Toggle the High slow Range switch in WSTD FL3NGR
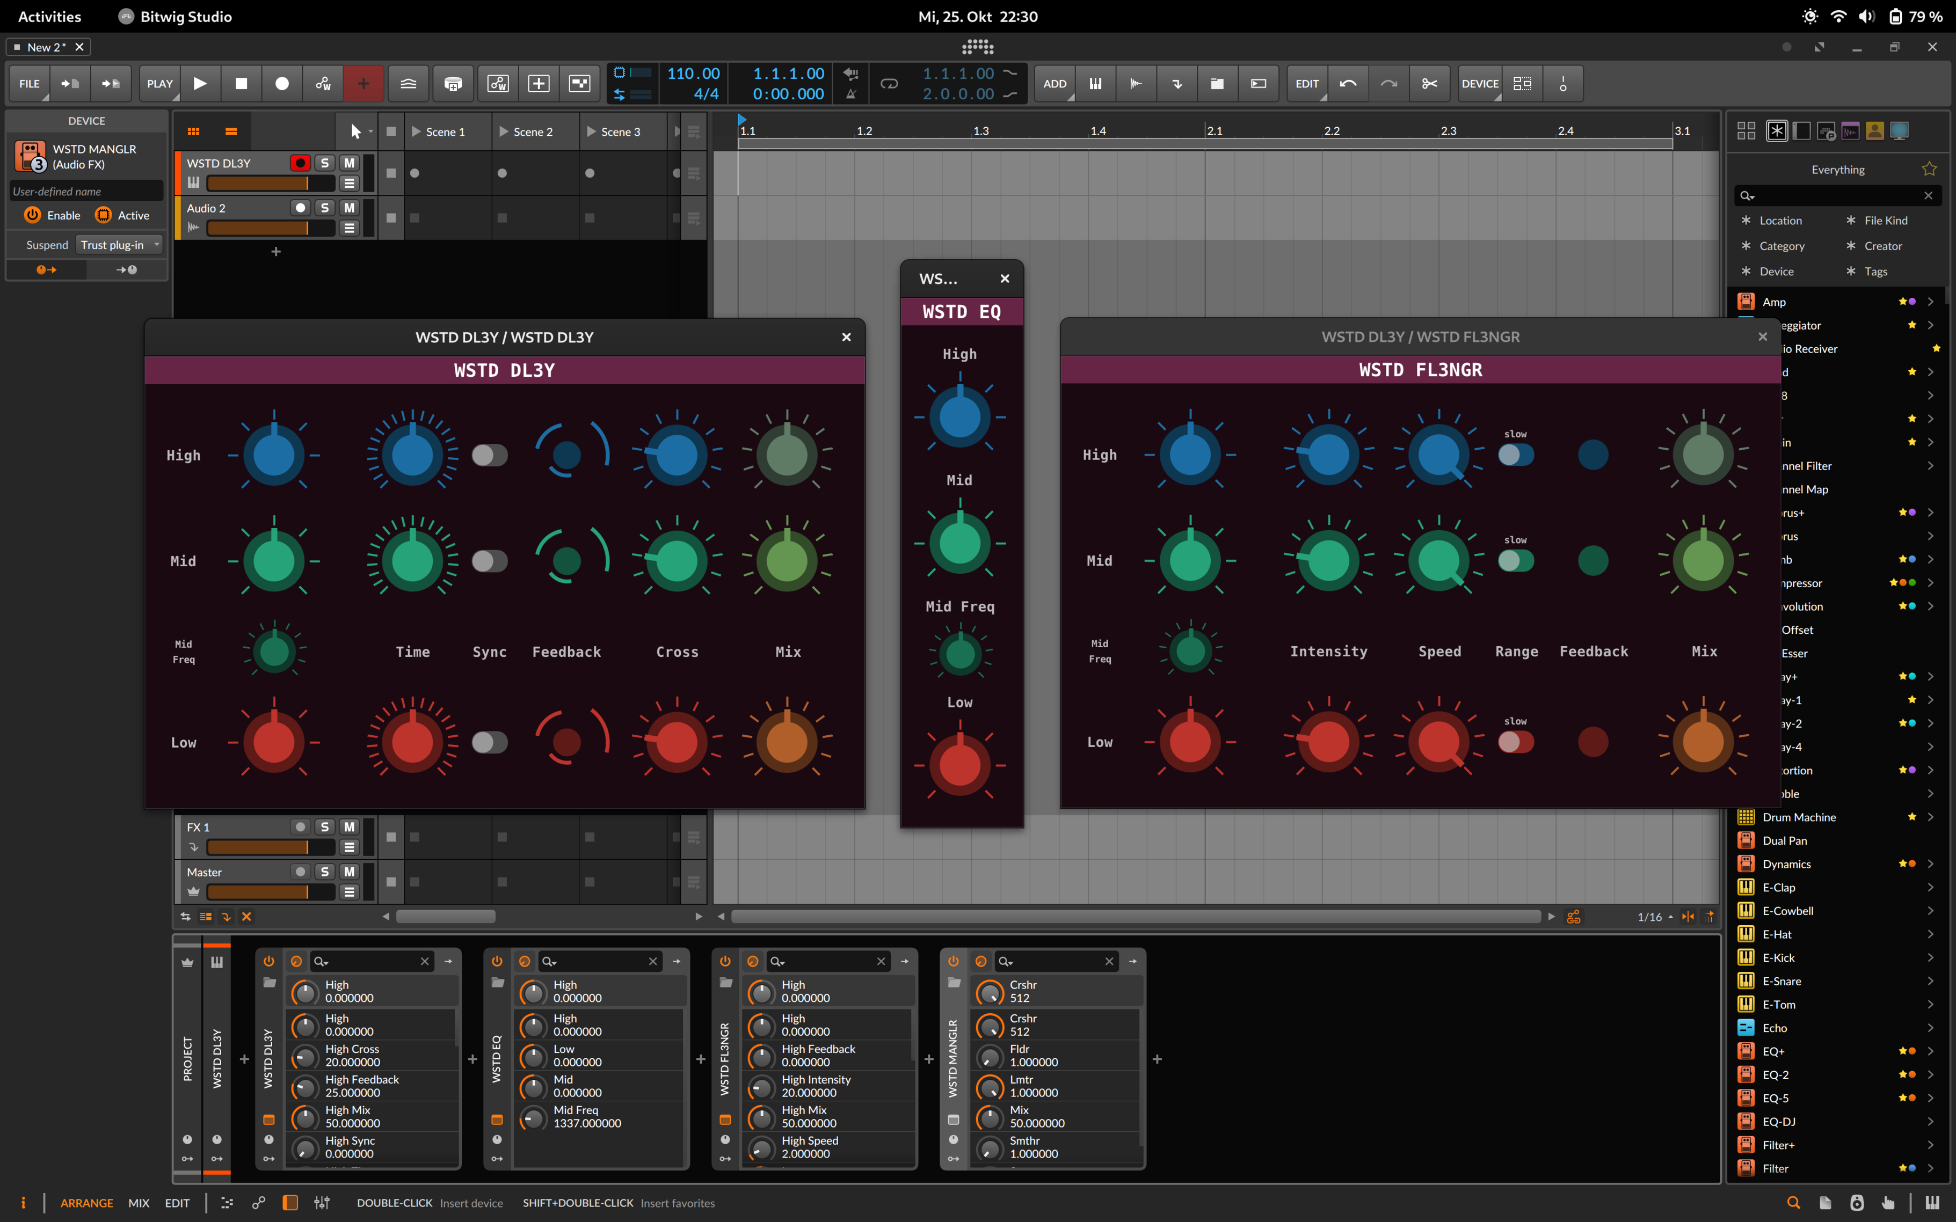Image resolution: width=1956 pixels, height=1222 pixels. (x=1515, y=455)
